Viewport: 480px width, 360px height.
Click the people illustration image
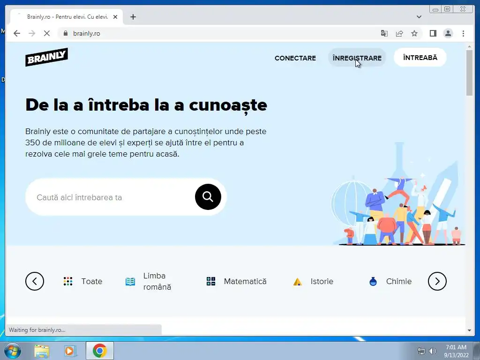(x=398, y=194)
